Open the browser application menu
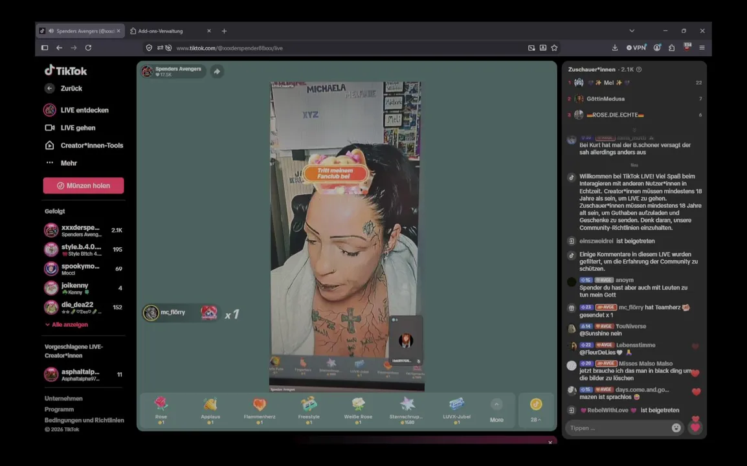The height and width of the screenshot is (466, 747). coord(702,48)
